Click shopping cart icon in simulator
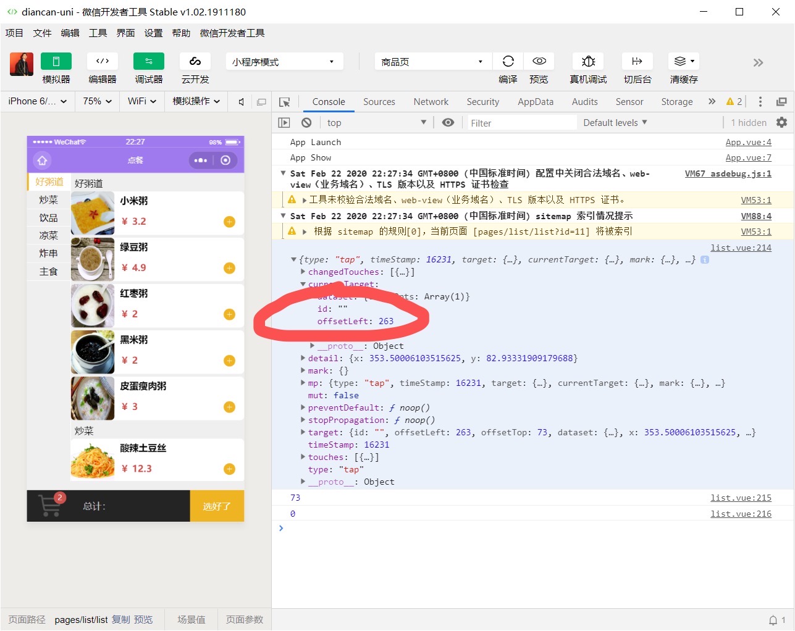Image resolution: width=795 pixels, height=631 pixels. [49, 506]
